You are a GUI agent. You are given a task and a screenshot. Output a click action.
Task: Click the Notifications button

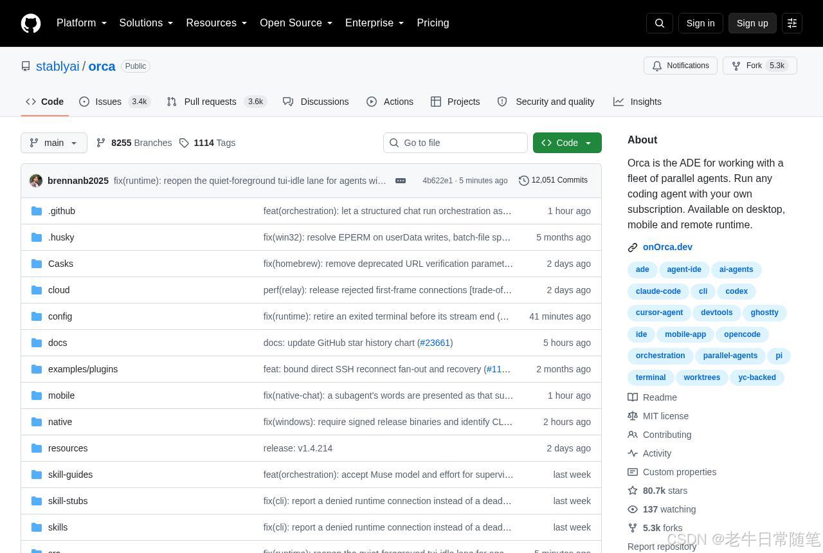coord(680,66)
